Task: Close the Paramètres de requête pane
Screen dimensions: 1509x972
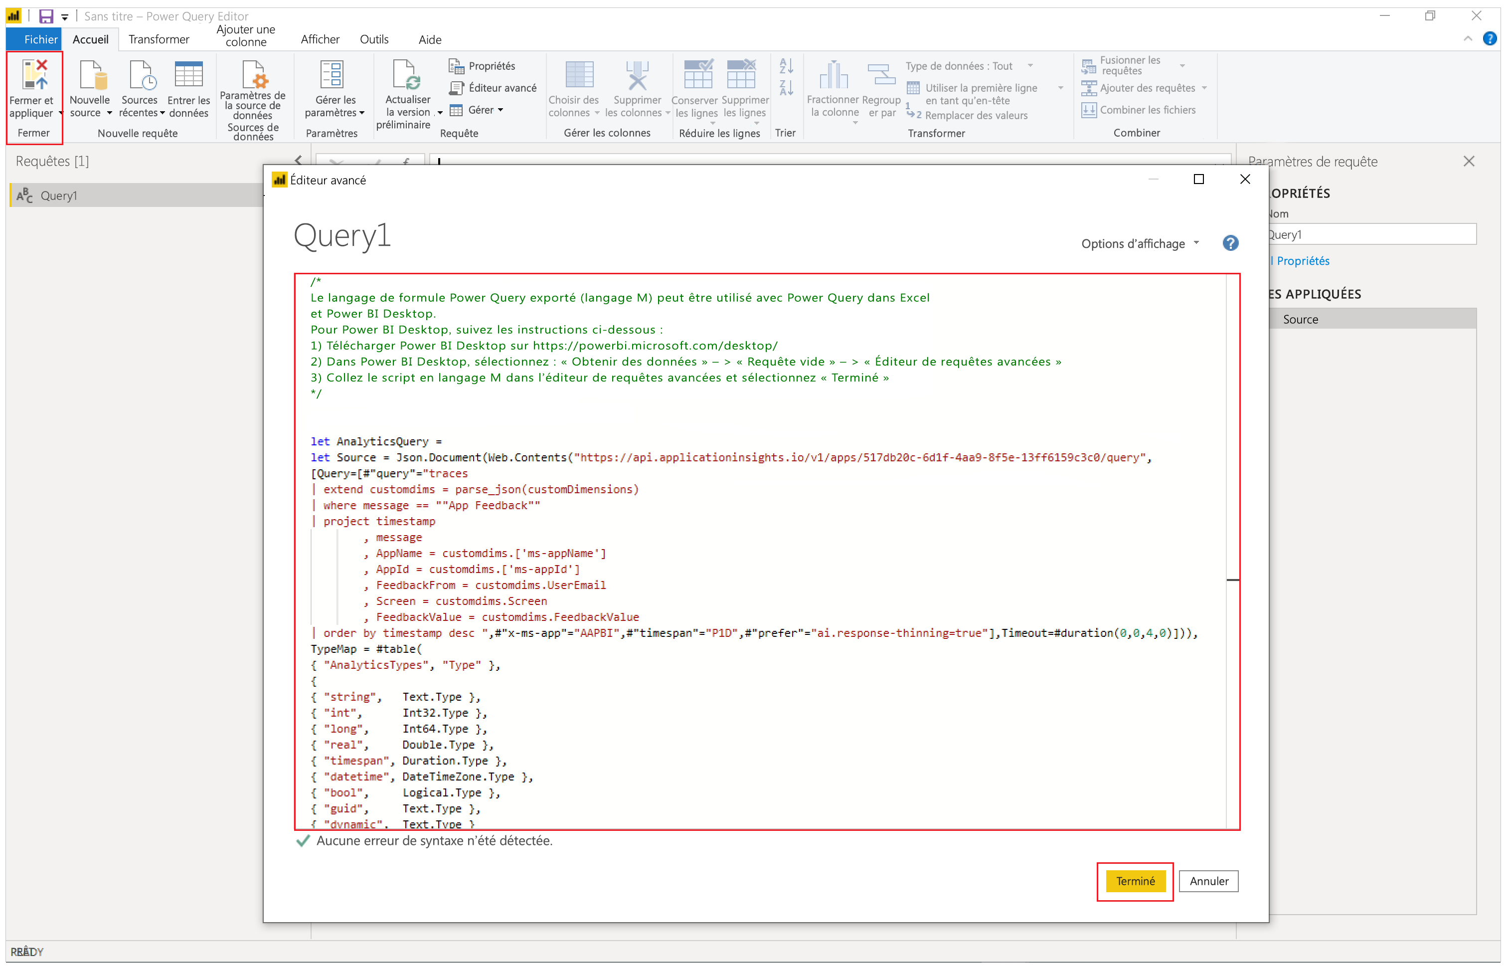Action: tap(1469, 161)
